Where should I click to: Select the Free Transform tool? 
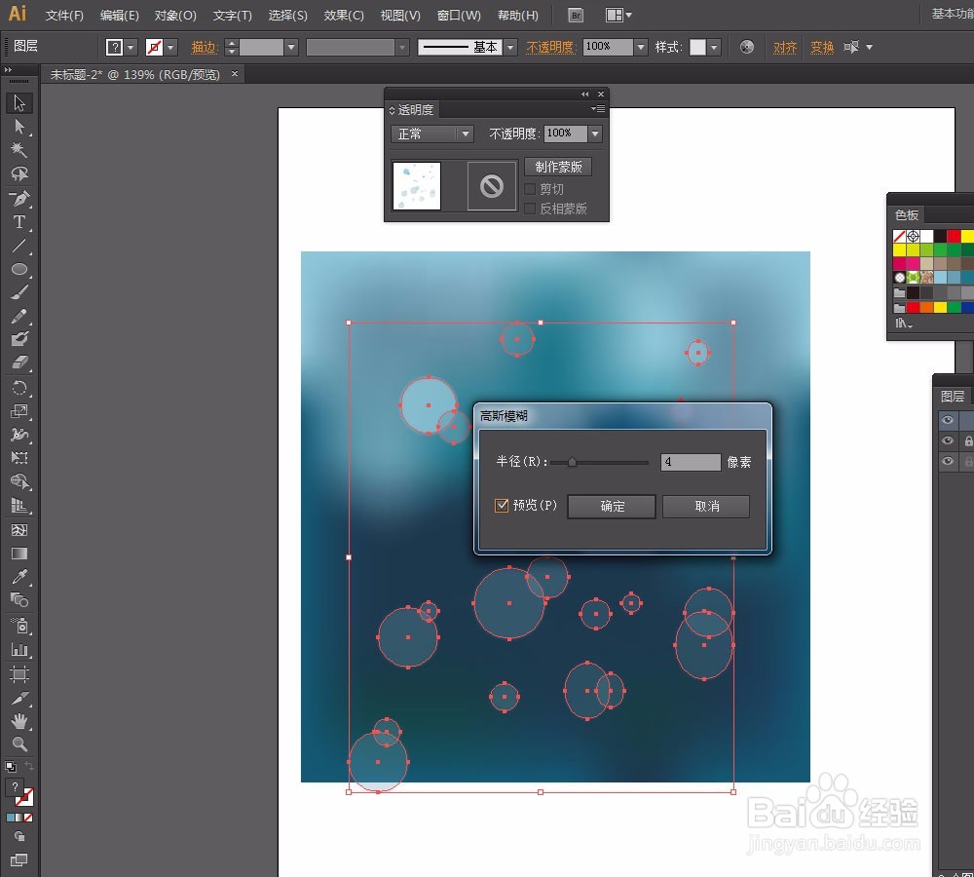click(19, 458)
